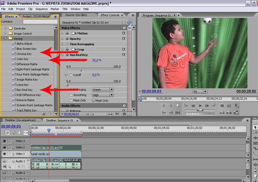Select the Selection tool in Tools panel
Viewport: 258px width, 182px height.
(255, 127)
